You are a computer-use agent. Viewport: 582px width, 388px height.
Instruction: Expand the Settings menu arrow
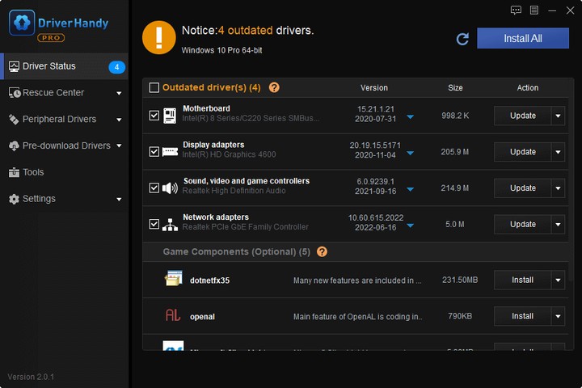119,200
